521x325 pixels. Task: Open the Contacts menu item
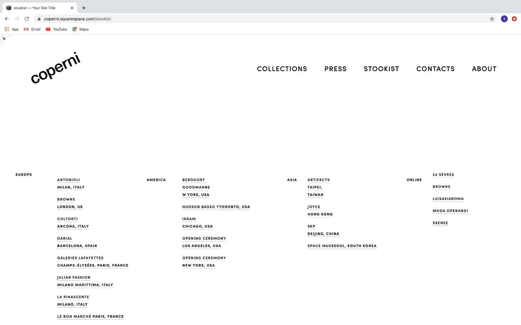pyautogui.click(x=436, y=69)
